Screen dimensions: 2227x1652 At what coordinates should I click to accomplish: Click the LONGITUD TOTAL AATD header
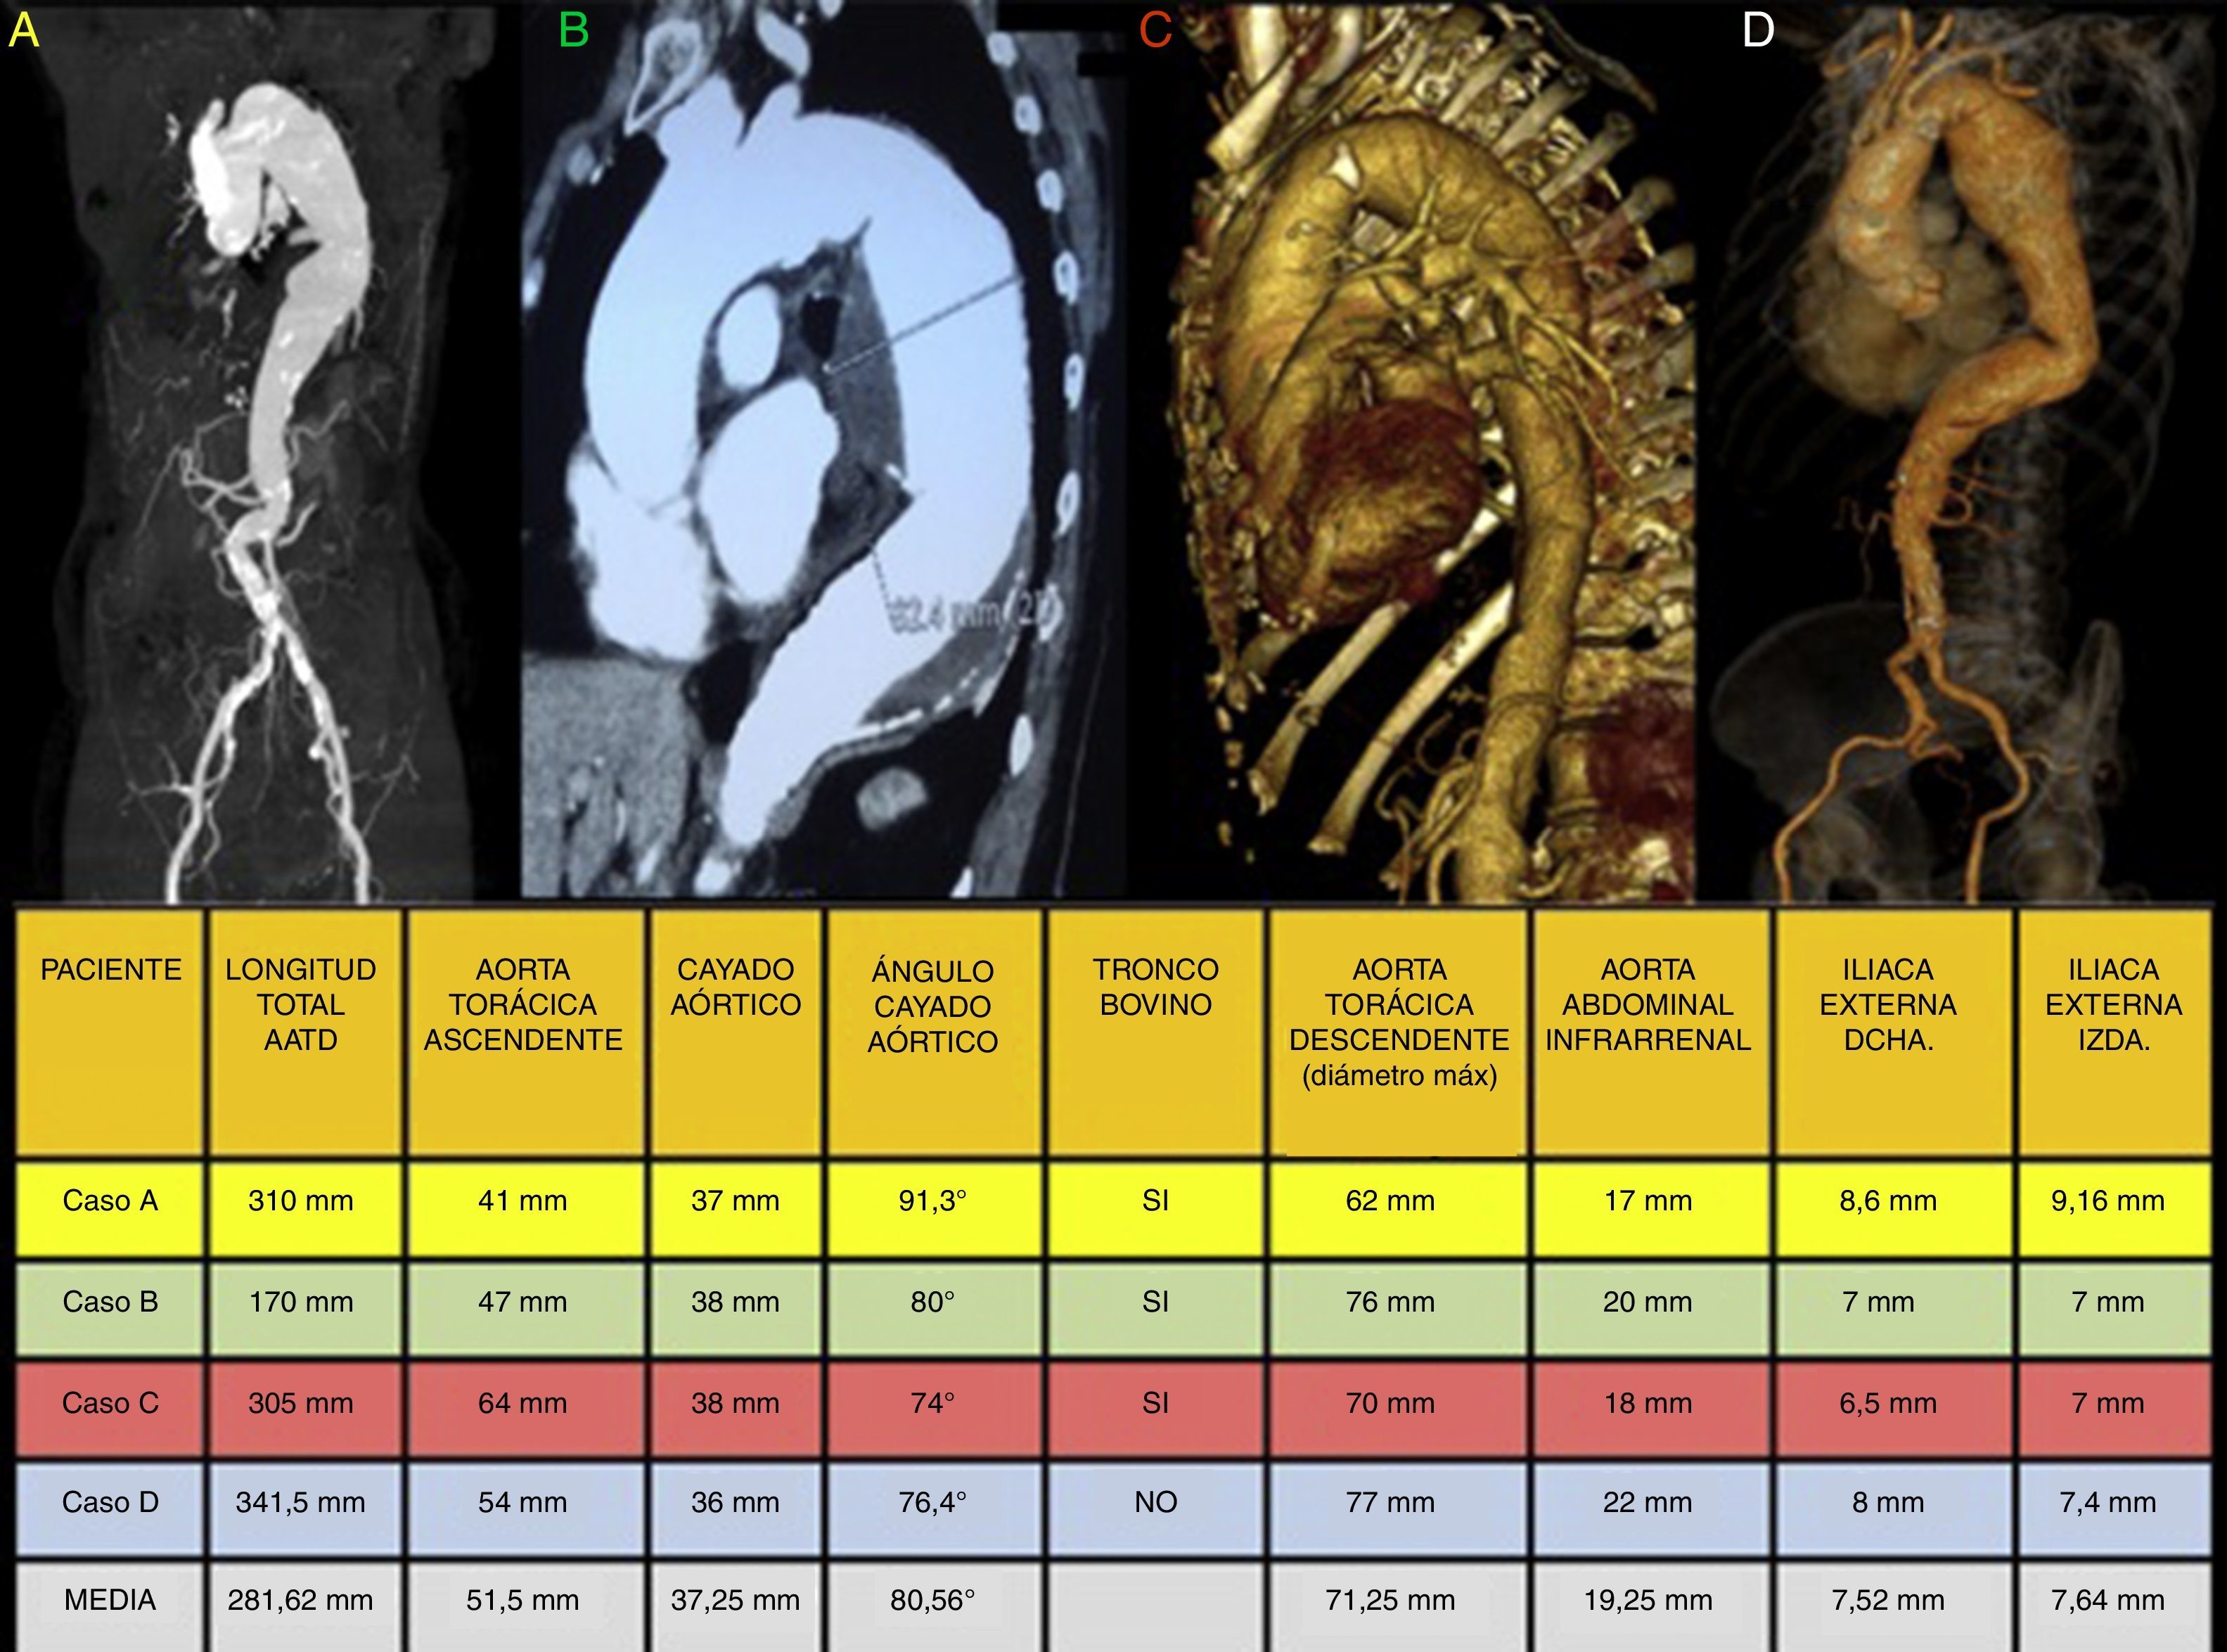pyautogui.click(x=300, y=1004)
